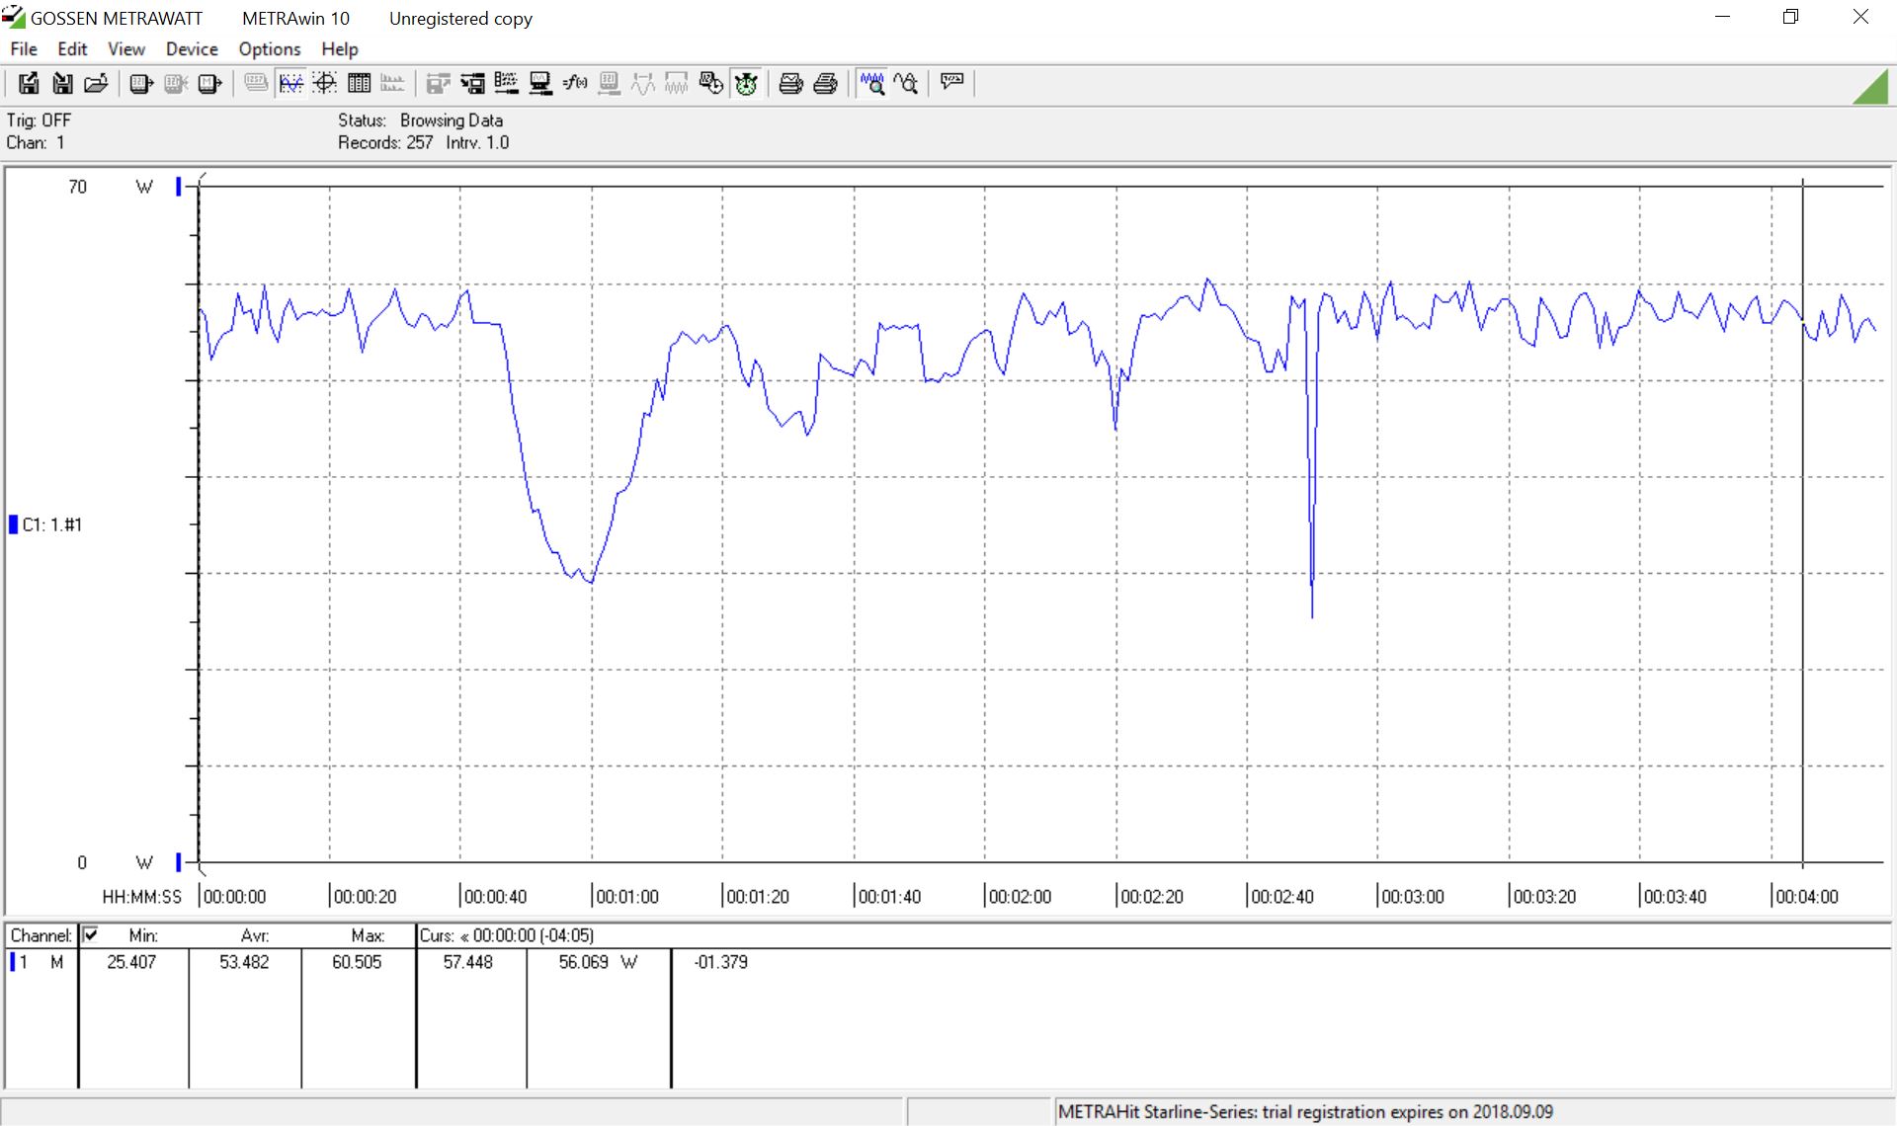The height and width of the screenshot is (1126, 1897).
Task: Switch to the table view icon
Action: (359, 84)
